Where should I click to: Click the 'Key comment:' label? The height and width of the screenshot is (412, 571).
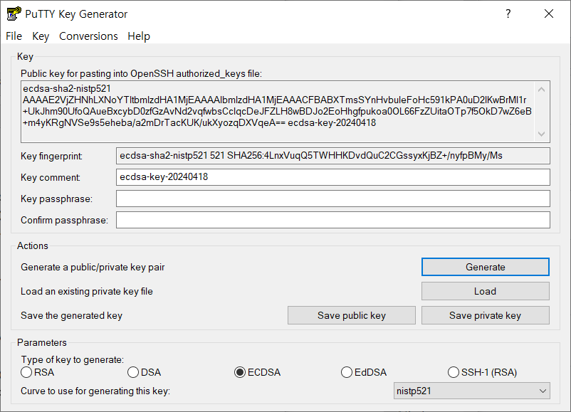coord(51,177)
